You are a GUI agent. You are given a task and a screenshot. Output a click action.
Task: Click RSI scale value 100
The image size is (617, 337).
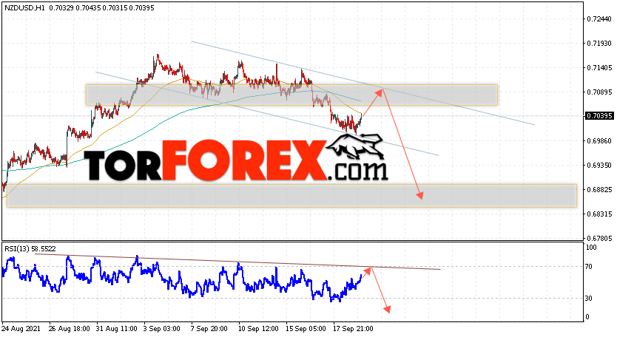coord(591,248)
